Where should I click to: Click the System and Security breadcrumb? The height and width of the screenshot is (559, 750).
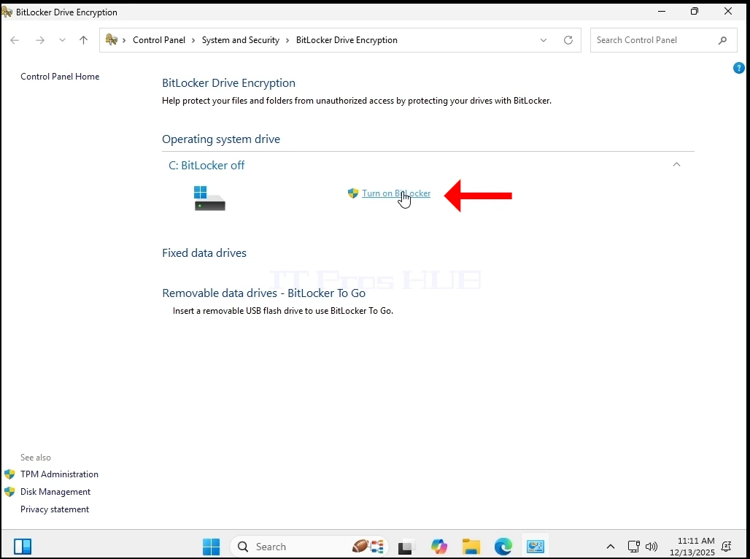click(x=241, y=40)
